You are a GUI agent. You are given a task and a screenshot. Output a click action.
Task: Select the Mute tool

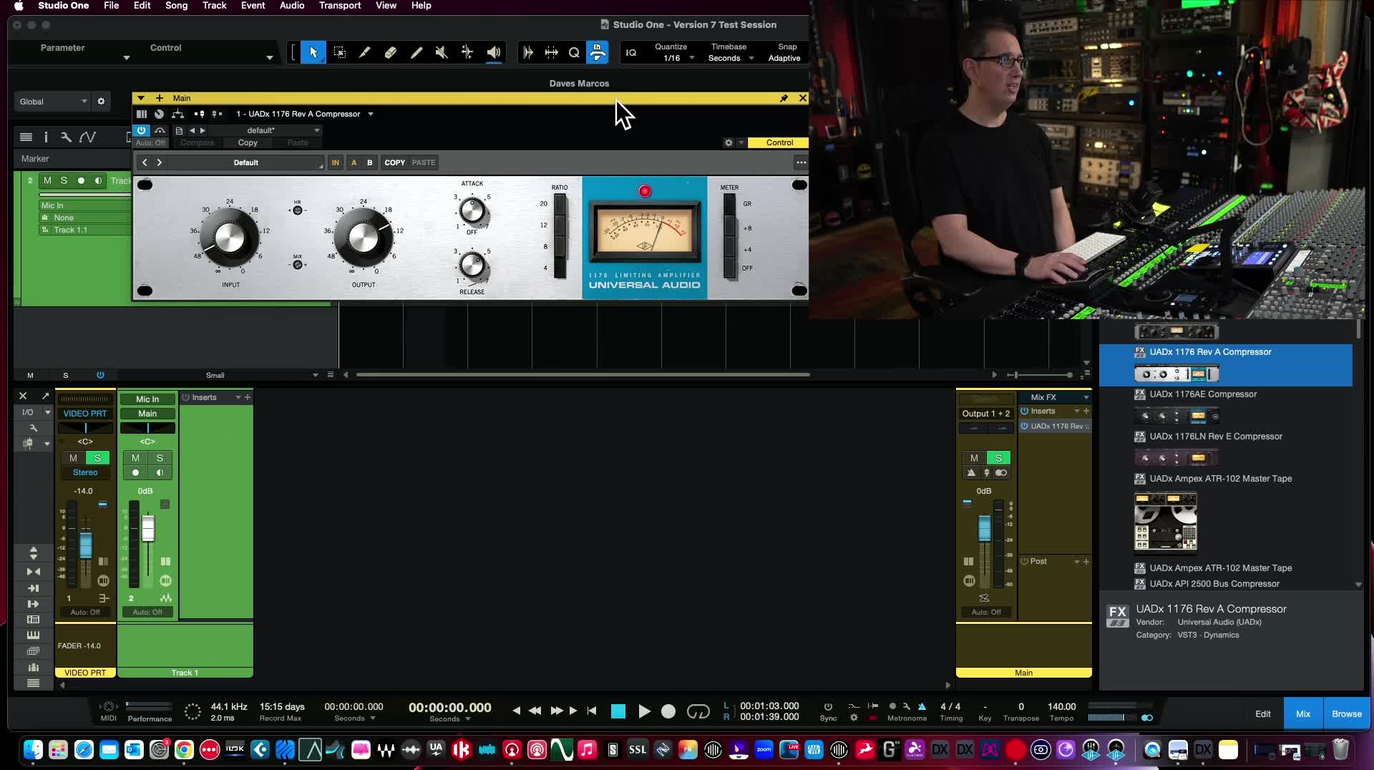click(442, 52)
